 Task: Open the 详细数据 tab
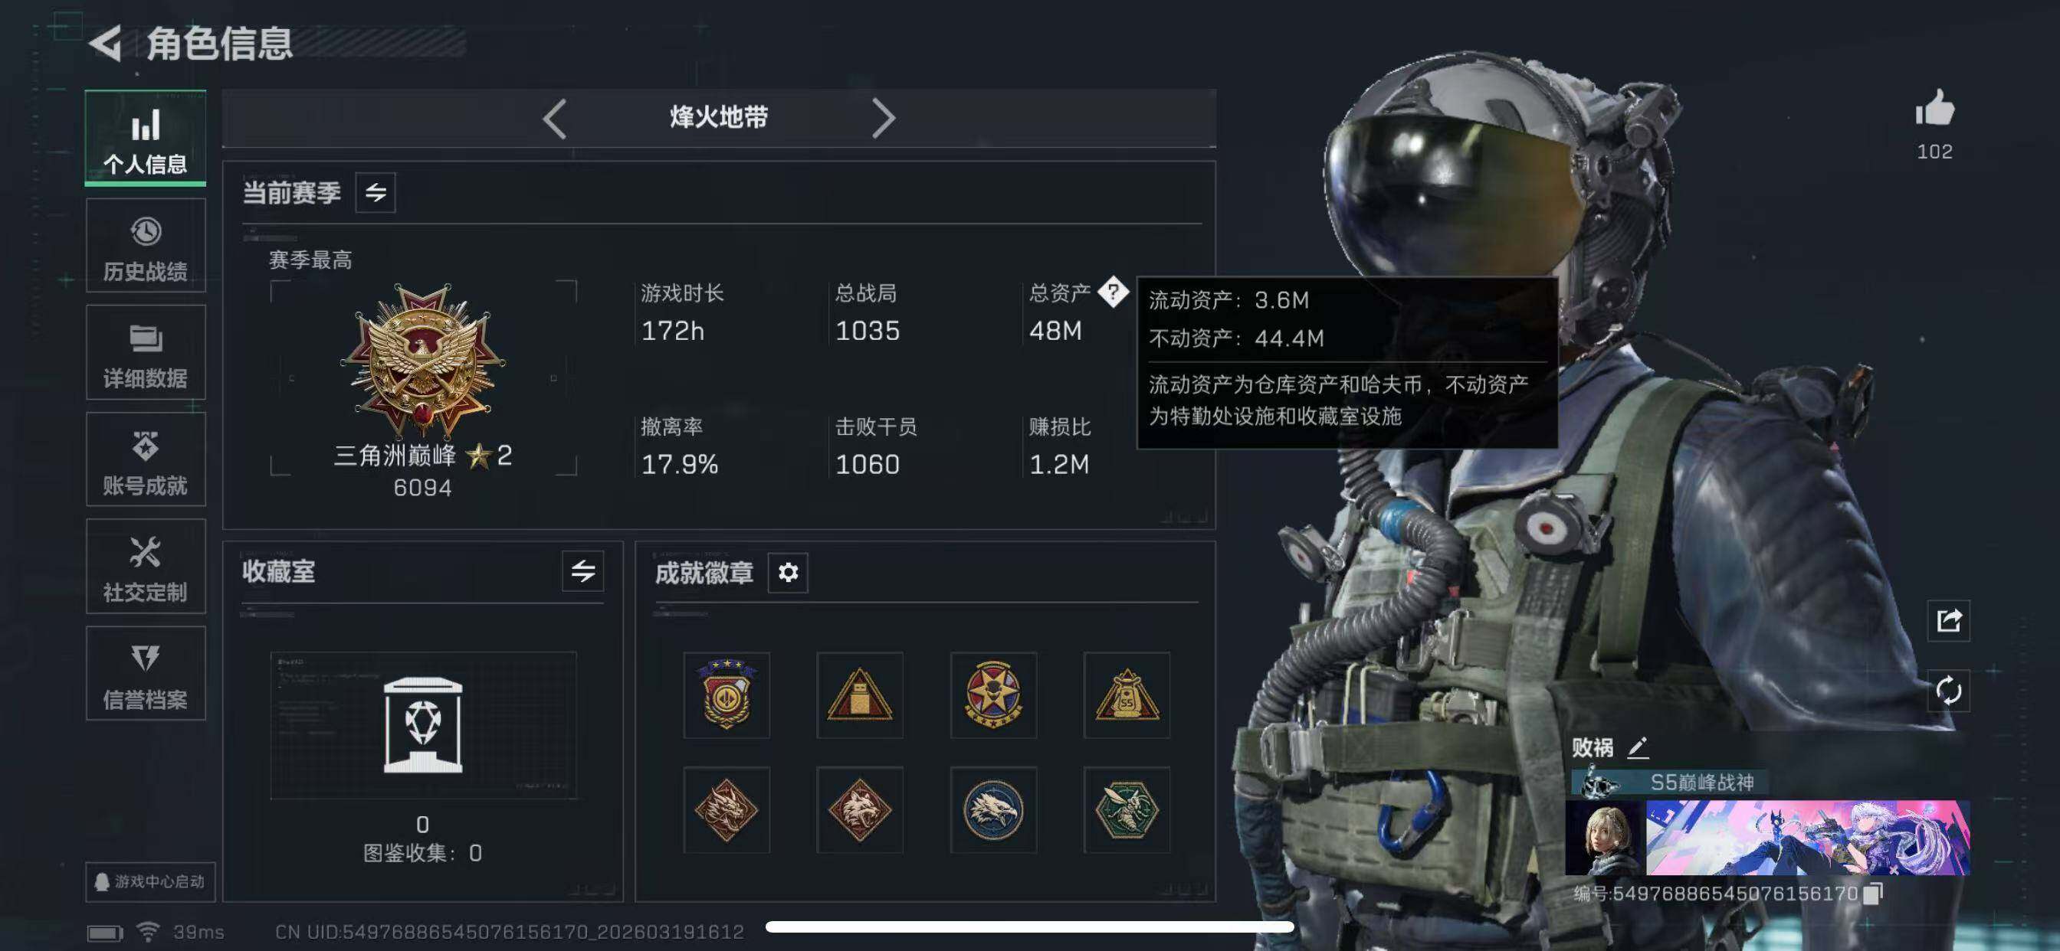coord(146,352)
